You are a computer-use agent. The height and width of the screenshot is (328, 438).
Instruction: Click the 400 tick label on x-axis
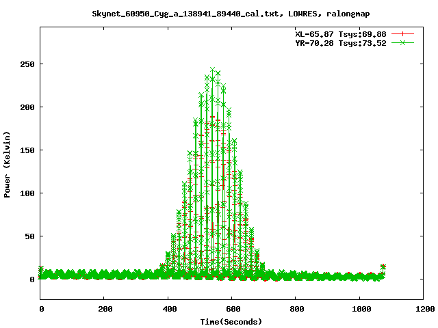168,309
